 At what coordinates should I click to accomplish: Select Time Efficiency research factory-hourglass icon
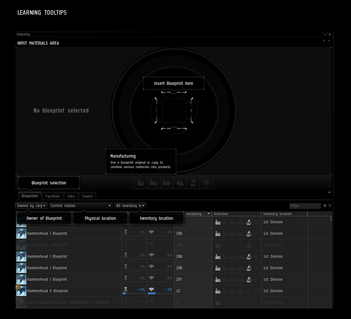point(153,182)
